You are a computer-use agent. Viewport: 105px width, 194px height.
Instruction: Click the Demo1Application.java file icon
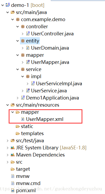[23, 98]
